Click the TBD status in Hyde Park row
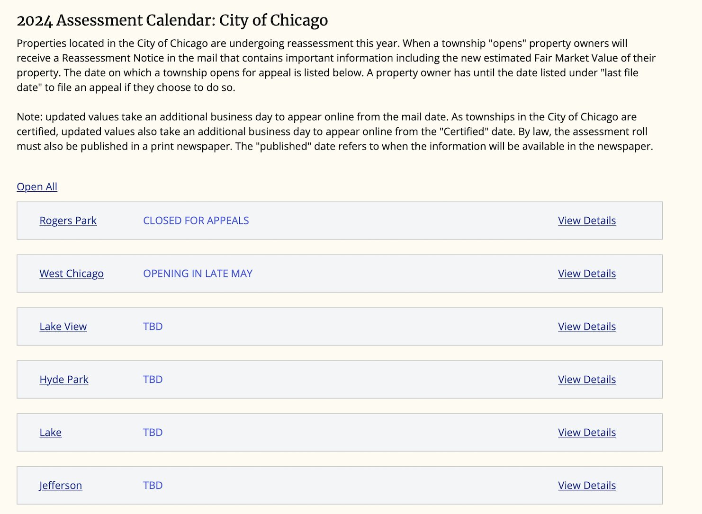The width and height of the screenshot is (702, 514). tap(153, 380)
